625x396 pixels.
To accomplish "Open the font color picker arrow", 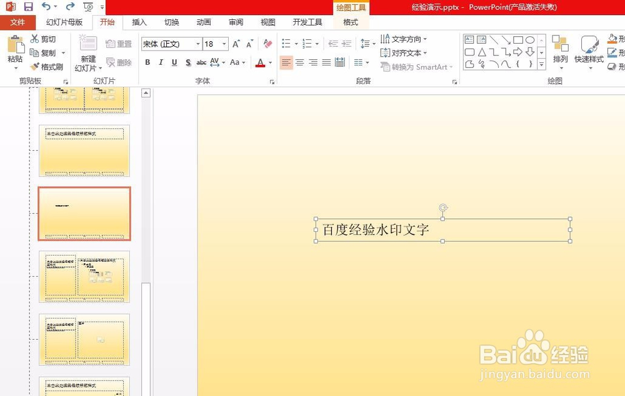I will tap(270, 62).
